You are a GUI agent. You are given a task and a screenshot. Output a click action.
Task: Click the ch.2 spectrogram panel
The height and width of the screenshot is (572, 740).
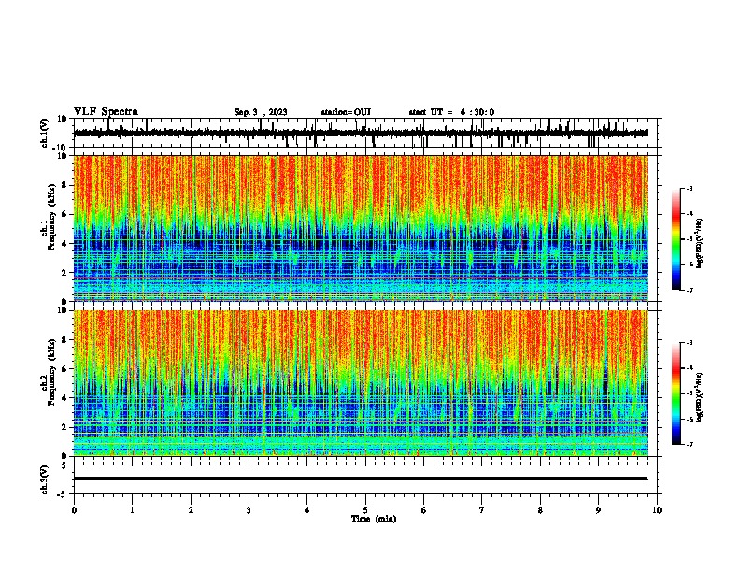pos(361,383)
